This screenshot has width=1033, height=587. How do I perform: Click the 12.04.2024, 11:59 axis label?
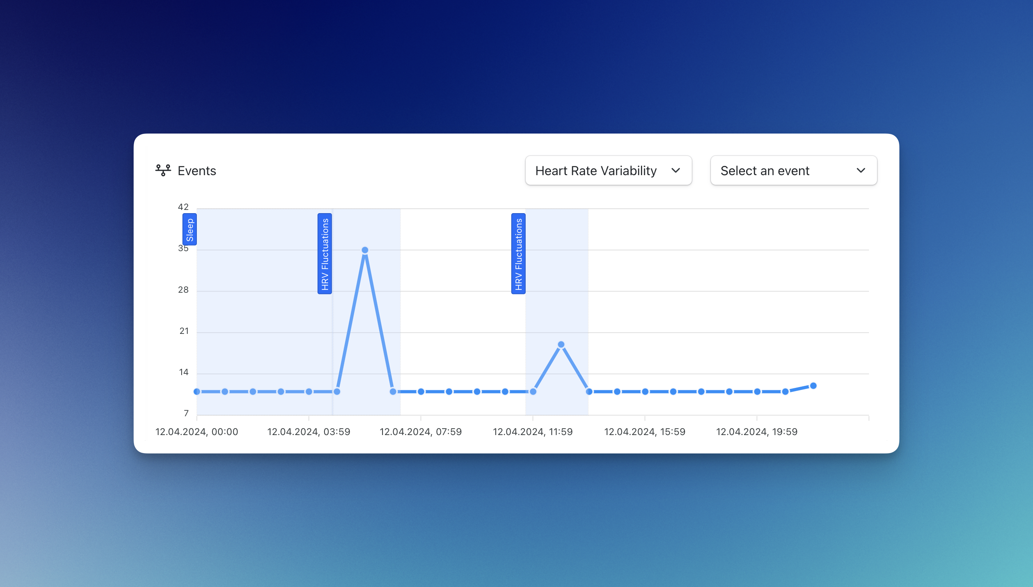pos(533,432)
